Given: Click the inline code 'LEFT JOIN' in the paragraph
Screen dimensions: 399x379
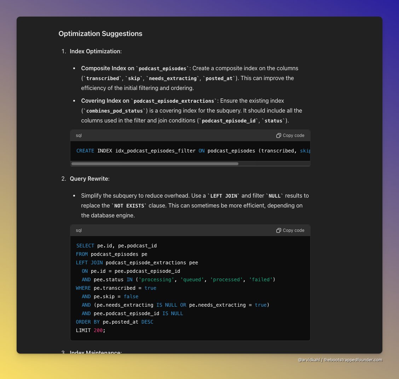Looking at the screenshot, I should click(224, 196).
